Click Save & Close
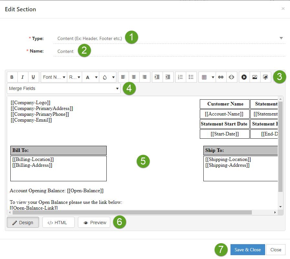This screenshot has width=290, height=259. (247, 249)
